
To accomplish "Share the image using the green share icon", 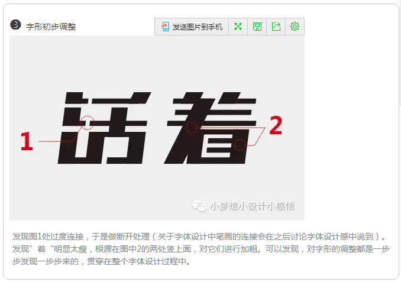I will click(x=276, y=27).
